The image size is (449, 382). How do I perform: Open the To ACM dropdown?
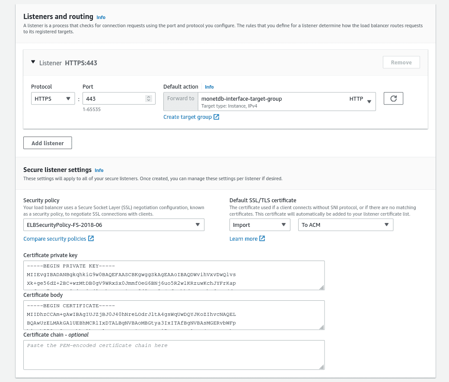[x=346, y=225]
